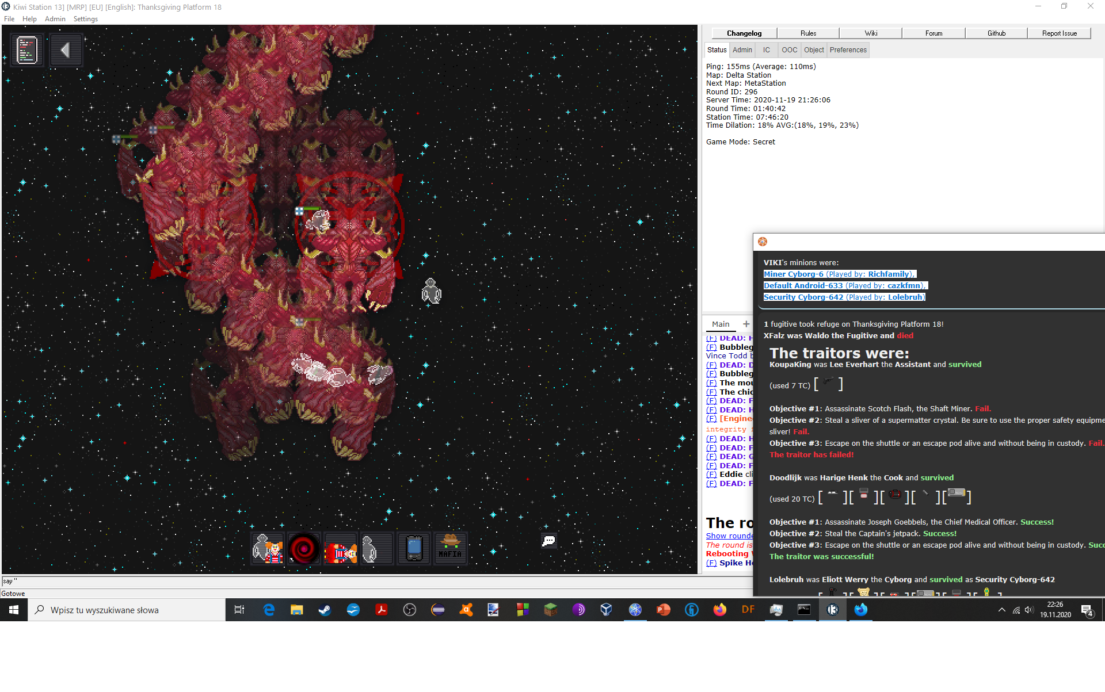
Task: Click the single grey ghost action button
Action: [x=376, y=548]
